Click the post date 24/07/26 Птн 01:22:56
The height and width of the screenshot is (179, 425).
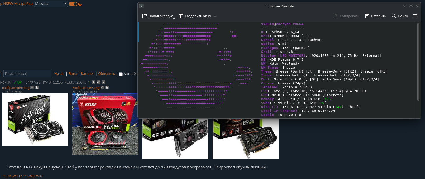(44, 82)
